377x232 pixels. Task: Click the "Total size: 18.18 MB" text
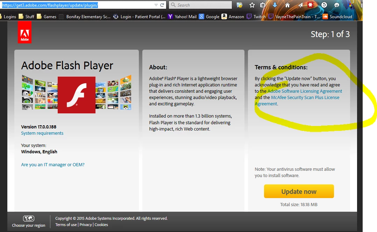click(299, 205)
